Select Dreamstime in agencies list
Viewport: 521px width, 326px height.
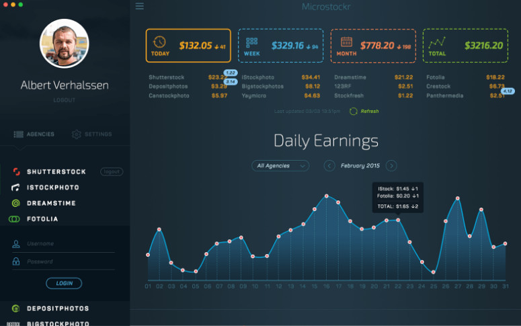click(x=51, y=203)
